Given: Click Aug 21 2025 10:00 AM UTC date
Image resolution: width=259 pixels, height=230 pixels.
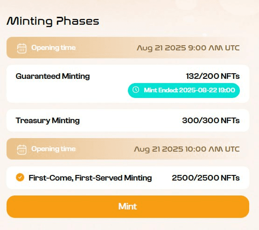Looking at the screenshot, I should pos(187,149).
